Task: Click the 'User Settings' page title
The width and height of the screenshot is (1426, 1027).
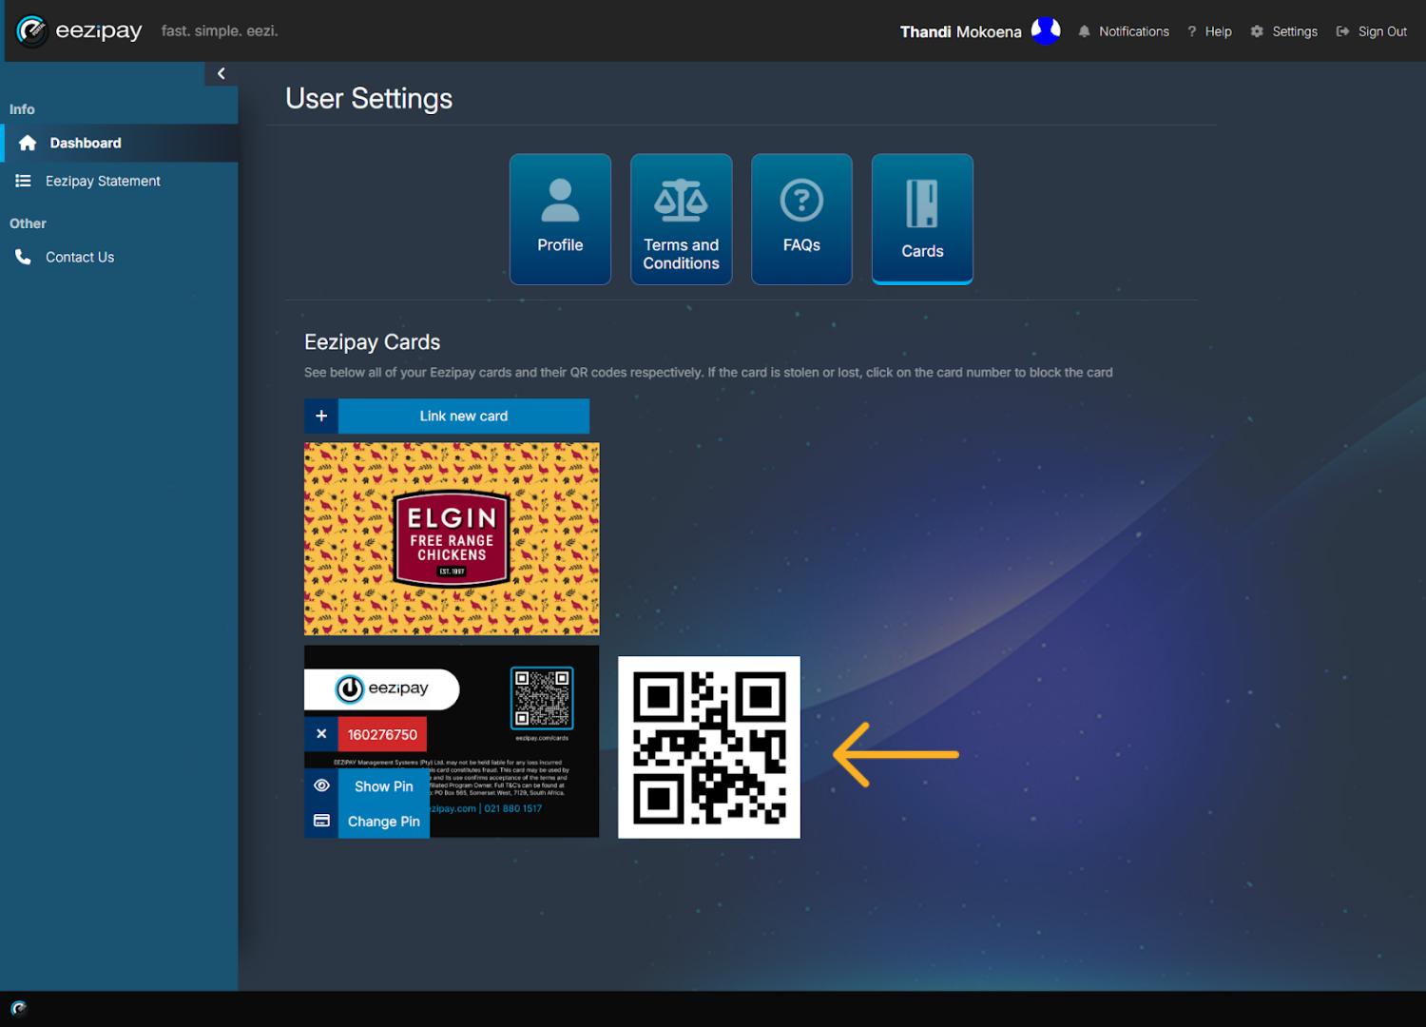Action: 369,99
